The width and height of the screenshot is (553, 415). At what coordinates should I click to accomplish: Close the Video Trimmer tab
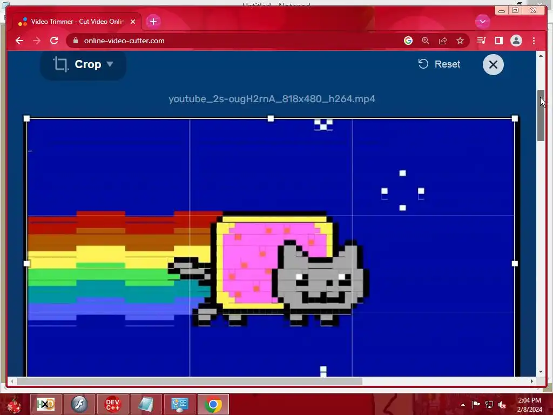coord(133,22)
